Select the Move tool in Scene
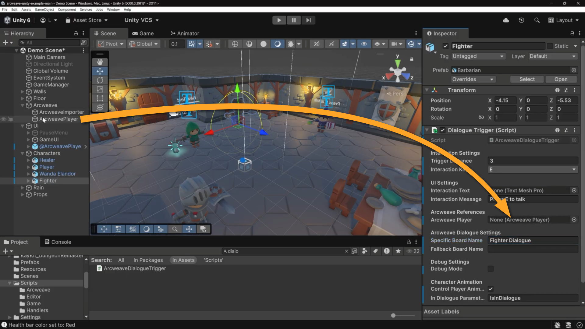 click(100, 71)
